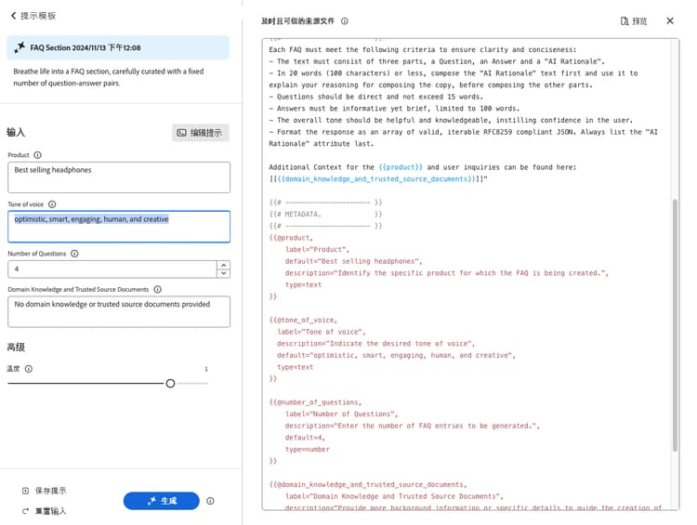Click 重置输入 to reset inputs
Viewport: 697px width, 525px height.
44,511
